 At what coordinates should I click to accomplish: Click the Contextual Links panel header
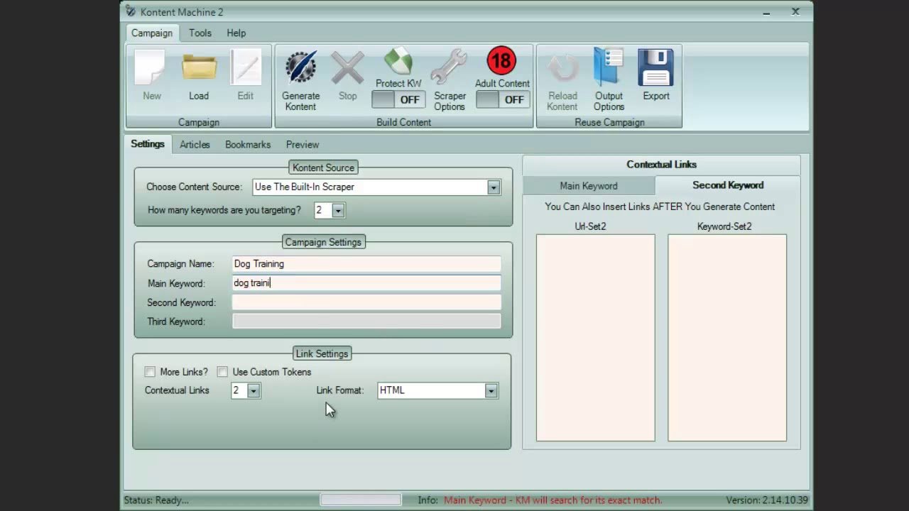pyautogui.click(x=661, y=165)
